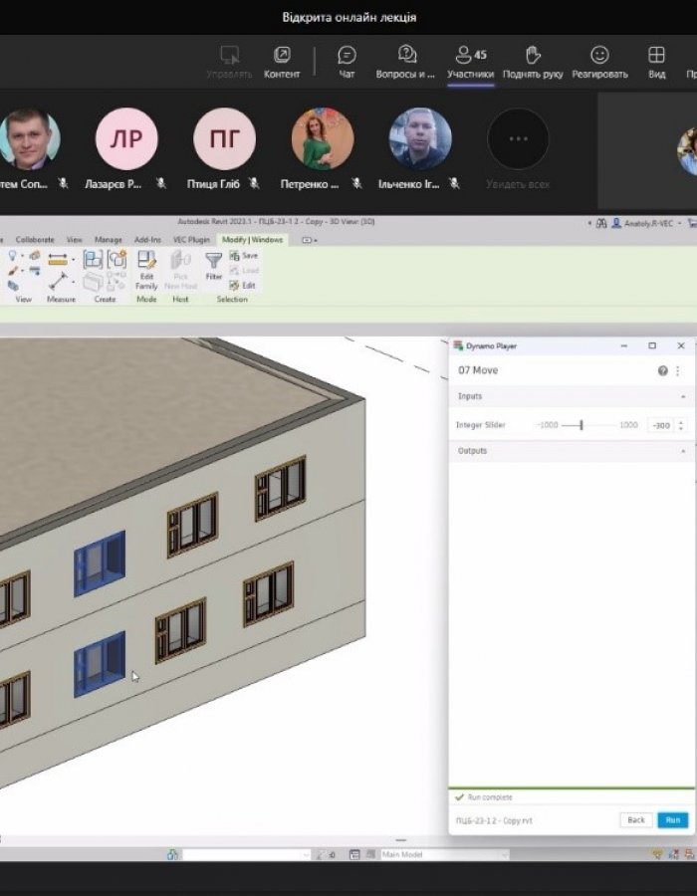Click the Back button in Dynamo Player
697x896 pixels.
point(636,820)
